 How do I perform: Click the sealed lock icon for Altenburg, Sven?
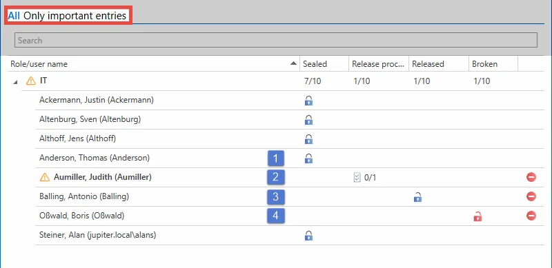308,120
